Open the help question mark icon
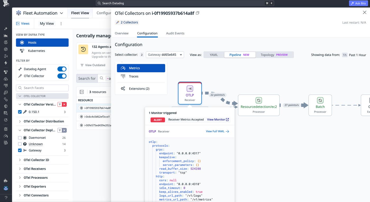This screenshot has height=202, width=370. [6, 198]
